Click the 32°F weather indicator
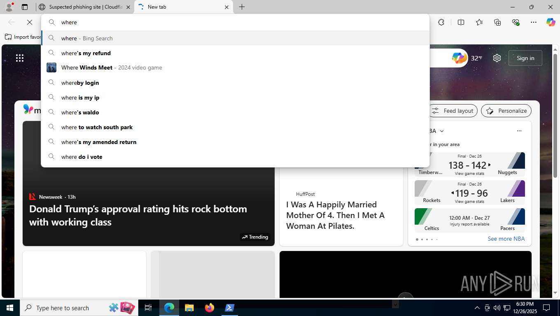This screenshot has height=316, width=560. coord(477,58)
